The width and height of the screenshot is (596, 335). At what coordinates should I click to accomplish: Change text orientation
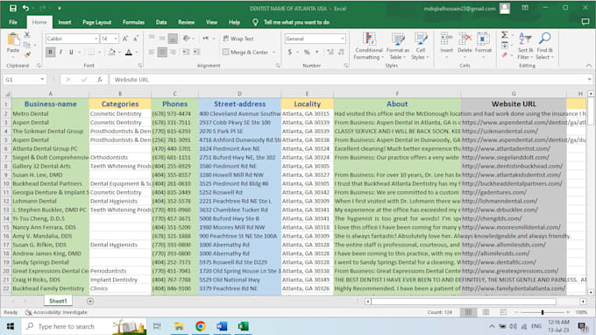pyautogui.click(x=186, y=39)
